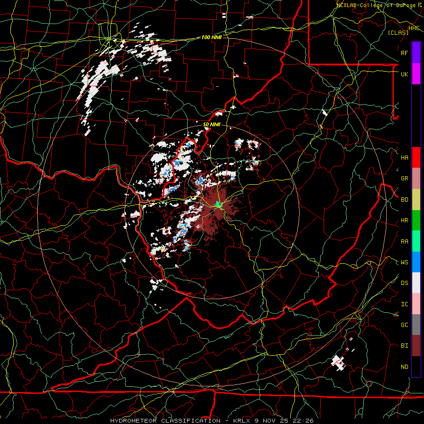Select the GR legend color block
The width and height of the screenshot is (424, 424).
point(416,179)
